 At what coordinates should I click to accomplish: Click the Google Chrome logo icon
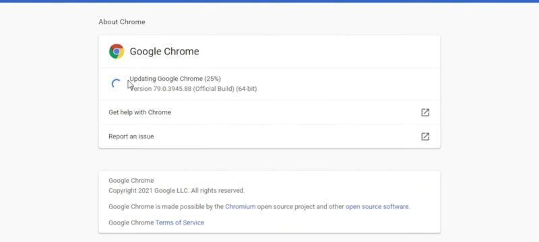[x=117, y=51]
